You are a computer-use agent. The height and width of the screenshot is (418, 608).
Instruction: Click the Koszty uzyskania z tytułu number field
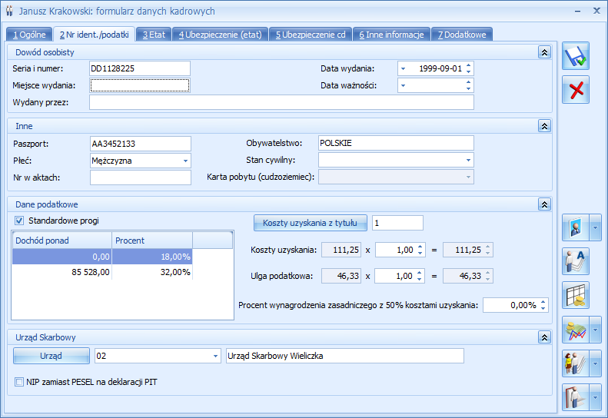click(397, 223)
